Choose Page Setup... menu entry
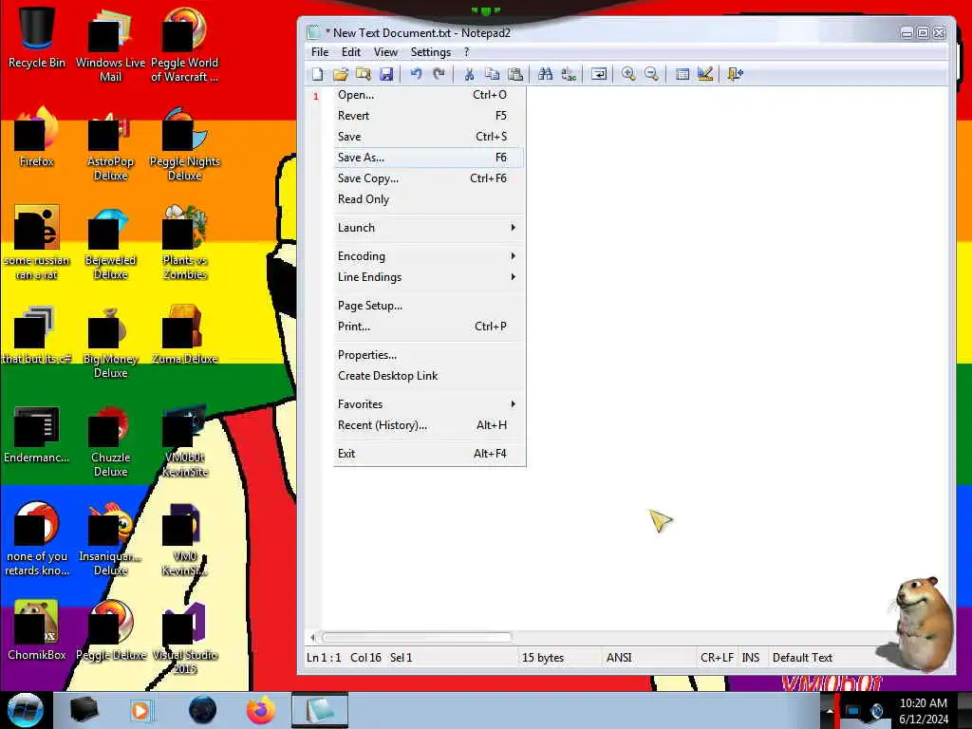 click(429, 306)
